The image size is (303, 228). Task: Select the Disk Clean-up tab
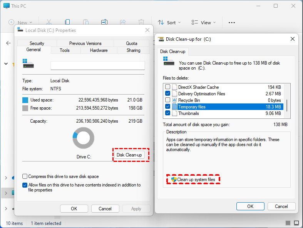click(173, 52)
